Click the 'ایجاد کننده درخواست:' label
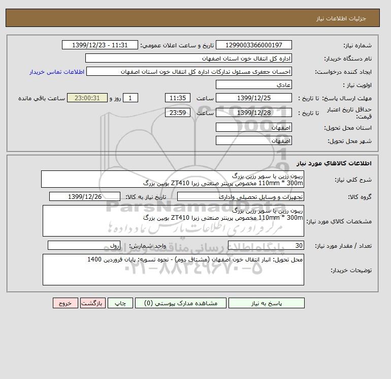 [343, 72]
